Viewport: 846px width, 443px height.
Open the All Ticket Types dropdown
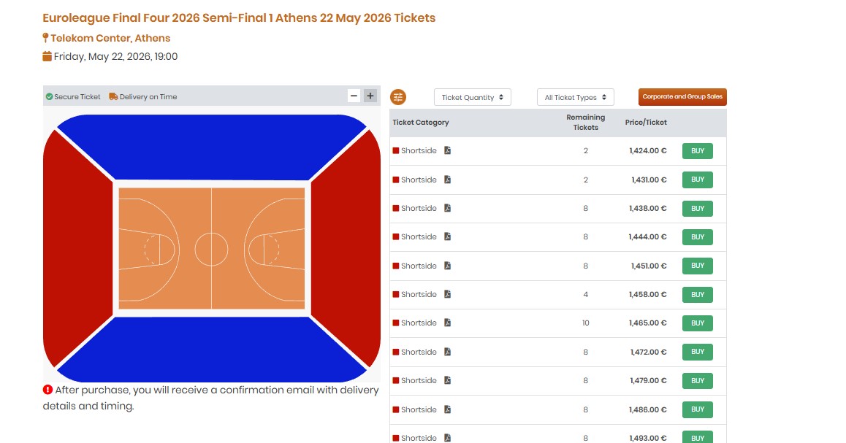[x=575, y=96]
